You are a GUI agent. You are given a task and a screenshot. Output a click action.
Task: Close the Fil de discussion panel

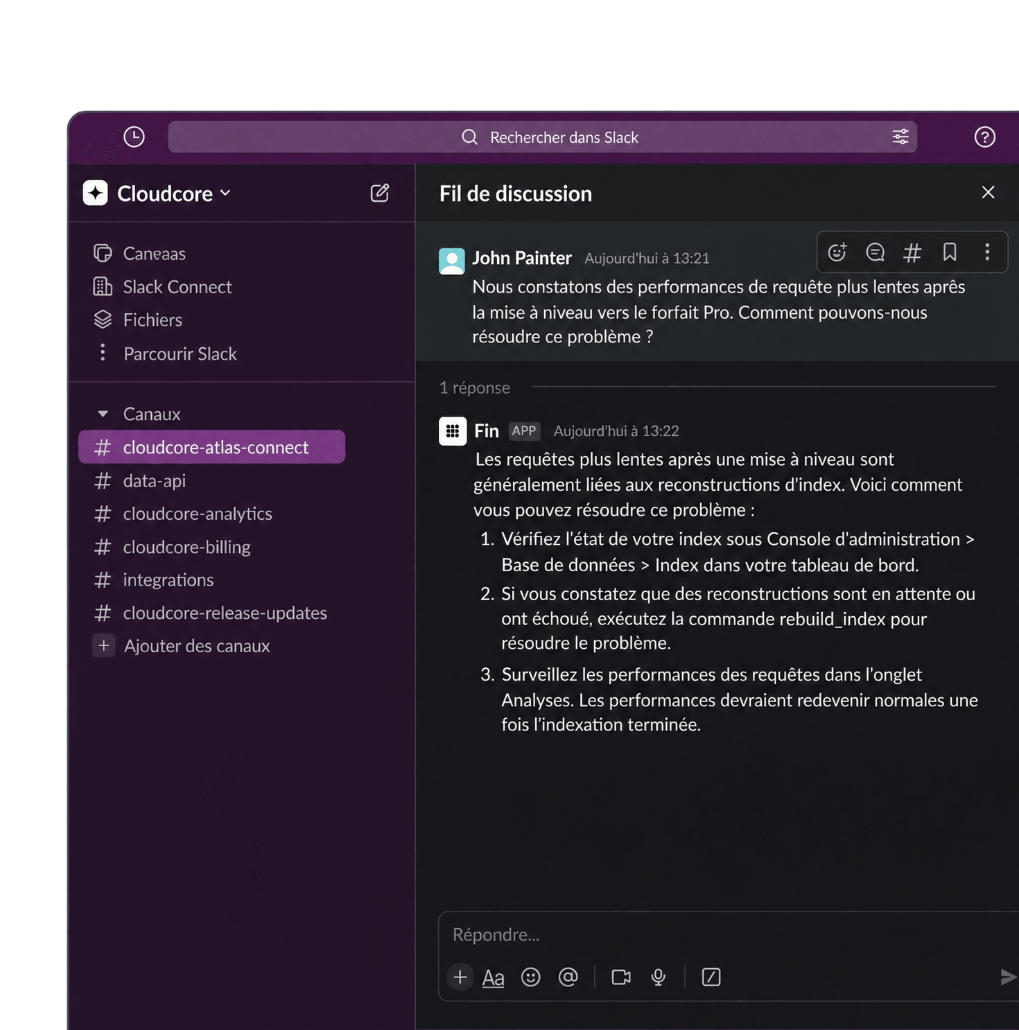988,192
